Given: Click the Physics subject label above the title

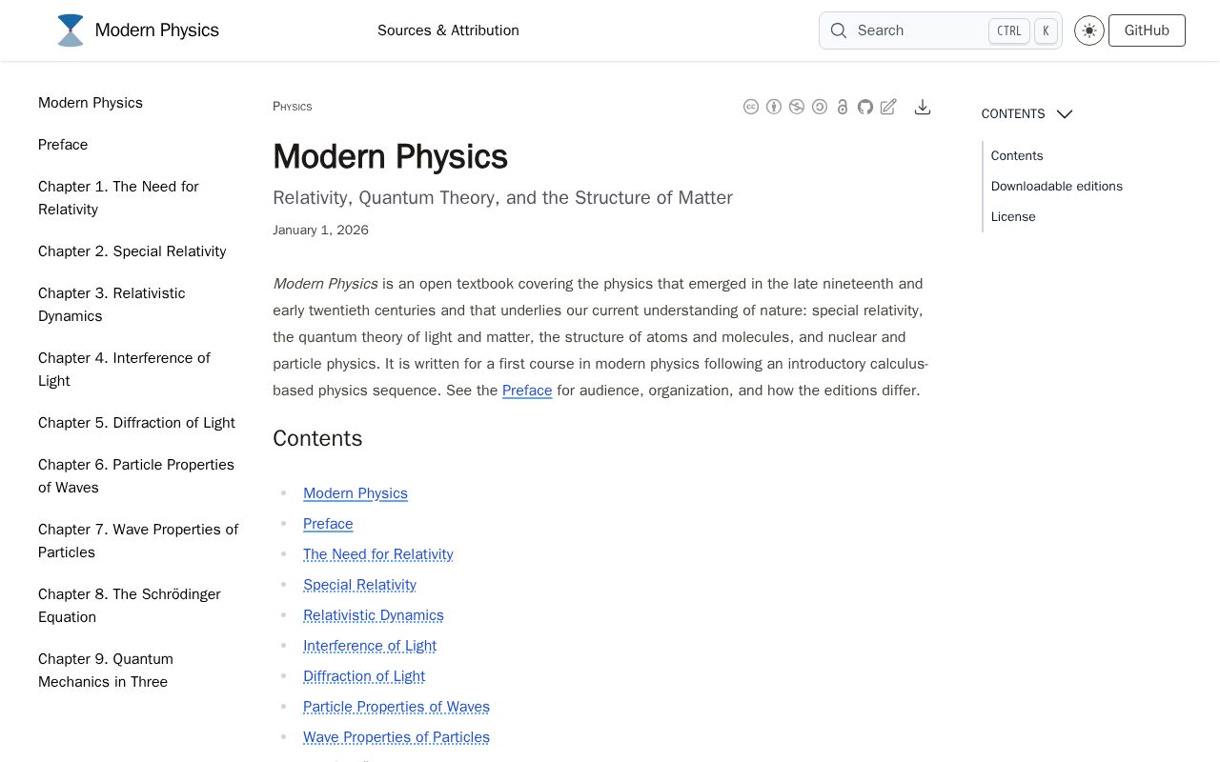Looking at the screenshot, I should click(293, 107).
